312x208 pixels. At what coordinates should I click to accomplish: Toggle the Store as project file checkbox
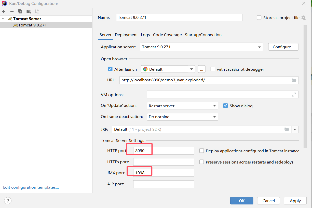(x=259, y=18)
